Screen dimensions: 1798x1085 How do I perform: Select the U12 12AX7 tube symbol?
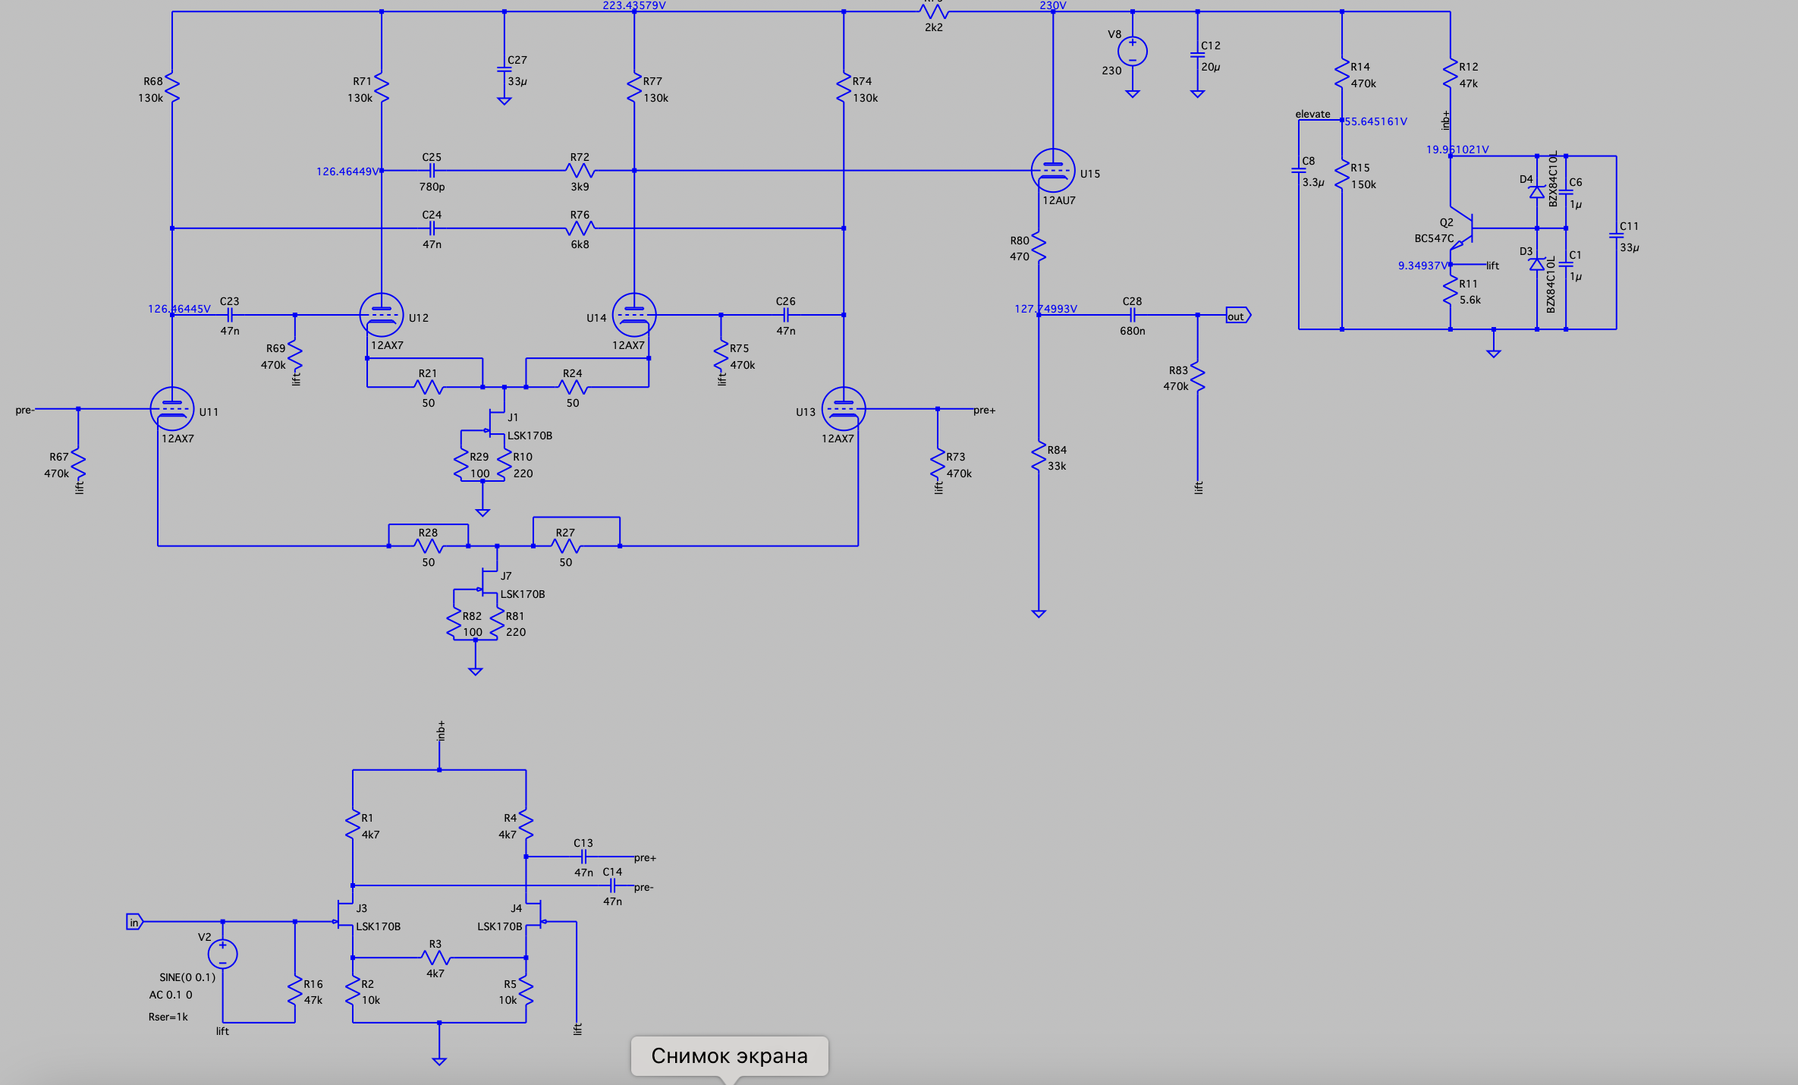(x=381, y=315)
